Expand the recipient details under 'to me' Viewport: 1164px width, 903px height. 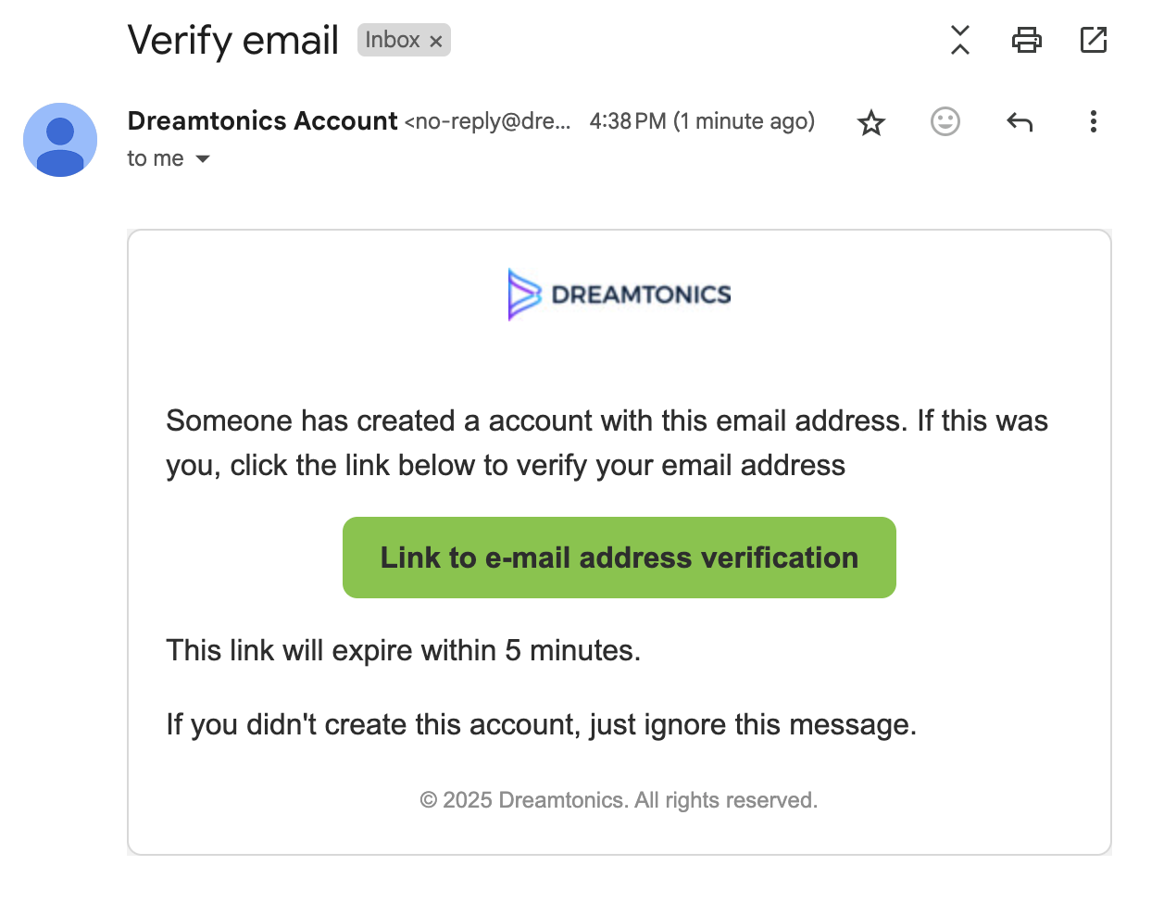tap(204, 158)
